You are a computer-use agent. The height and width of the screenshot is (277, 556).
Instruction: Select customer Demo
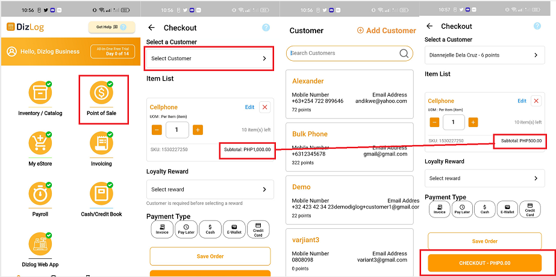(349, 200)
